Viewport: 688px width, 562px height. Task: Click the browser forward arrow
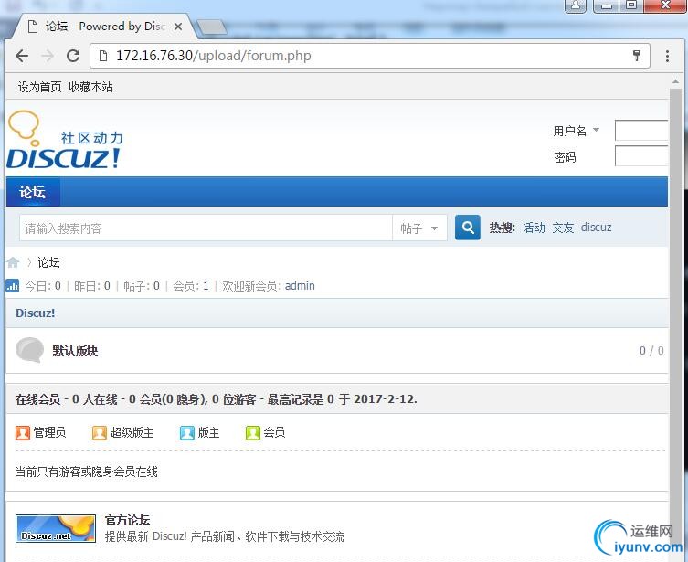48,56
